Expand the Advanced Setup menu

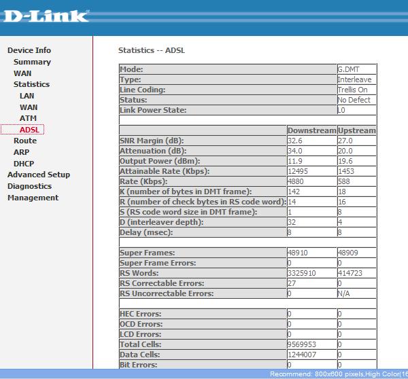coord(39,175)
